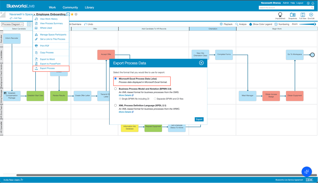
Task: Click the Invite New Users text
Action: 11,180
